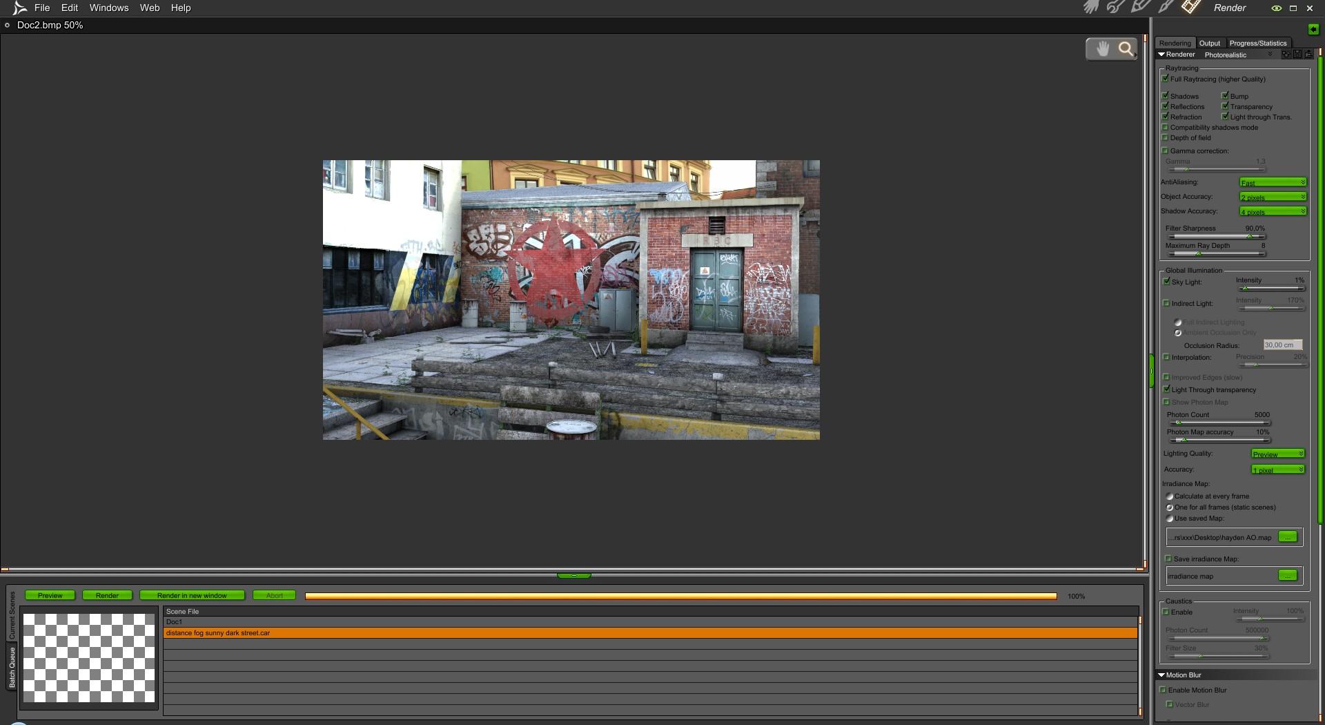Click the Preview button
Screen dimensions: 1325x725
[50, 595]
